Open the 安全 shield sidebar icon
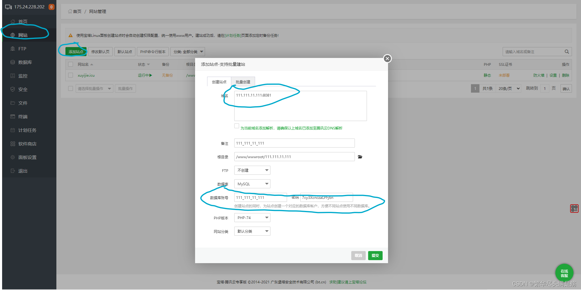 (x=13, y=89)
